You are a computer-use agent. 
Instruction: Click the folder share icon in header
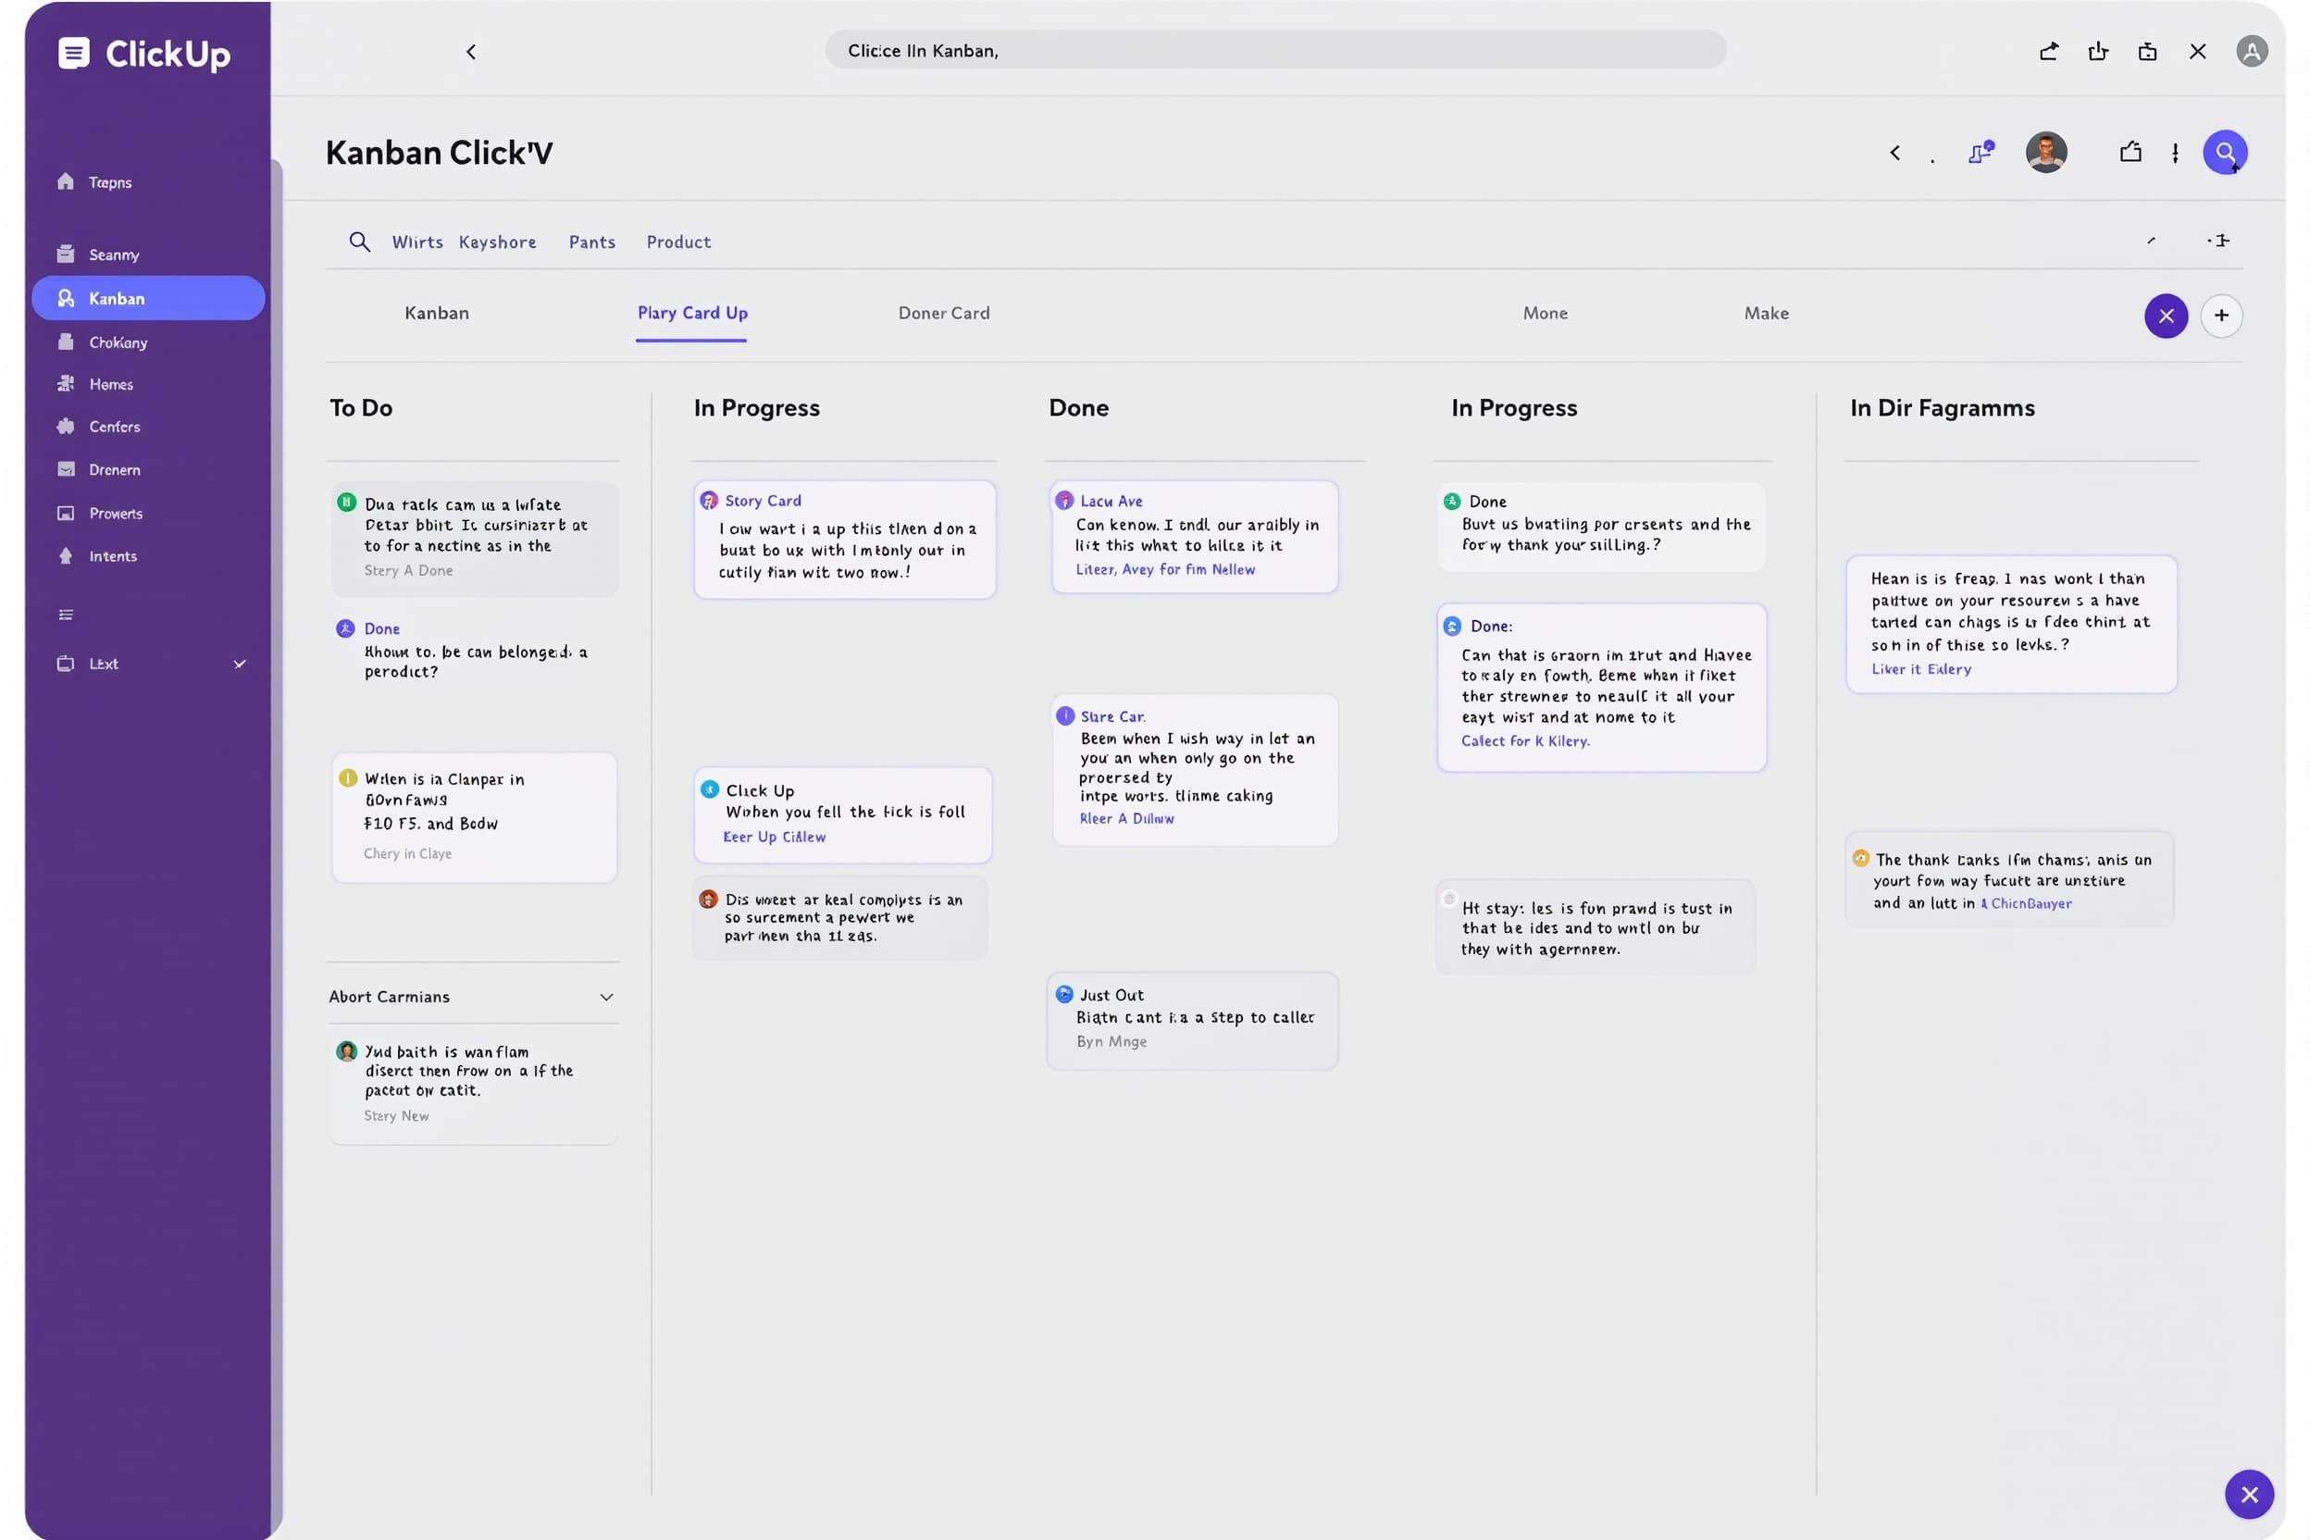click(x=2130, y=152)
